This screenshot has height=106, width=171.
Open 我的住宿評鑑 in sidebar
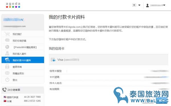pos(23,41)
